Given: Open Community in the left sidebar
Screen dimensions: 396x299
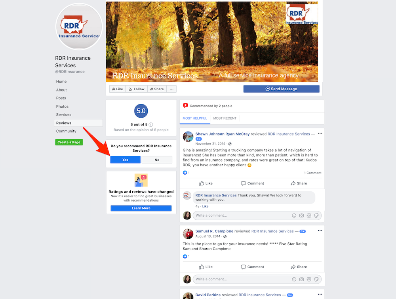Looking at the screenshot, I should [66, 131].
